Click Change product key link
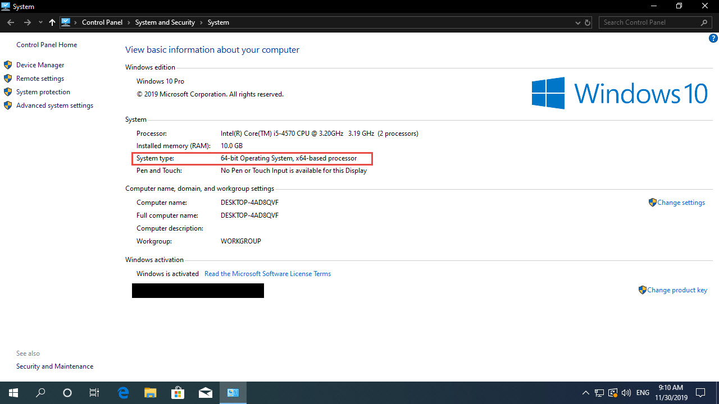The width and height of the screenshot is (719, 404). 677,290
